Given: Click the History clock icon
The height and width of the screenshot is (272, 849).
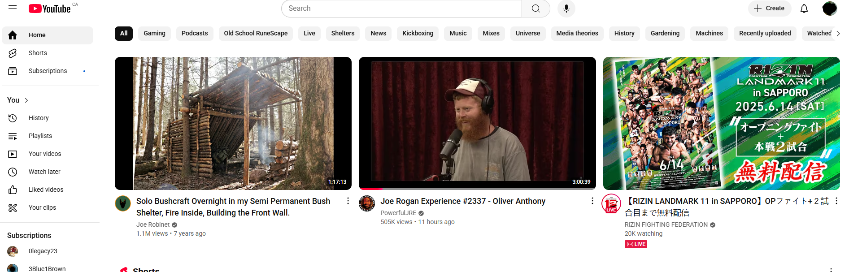Looking at the screenshot, I should tap(13, 118).
